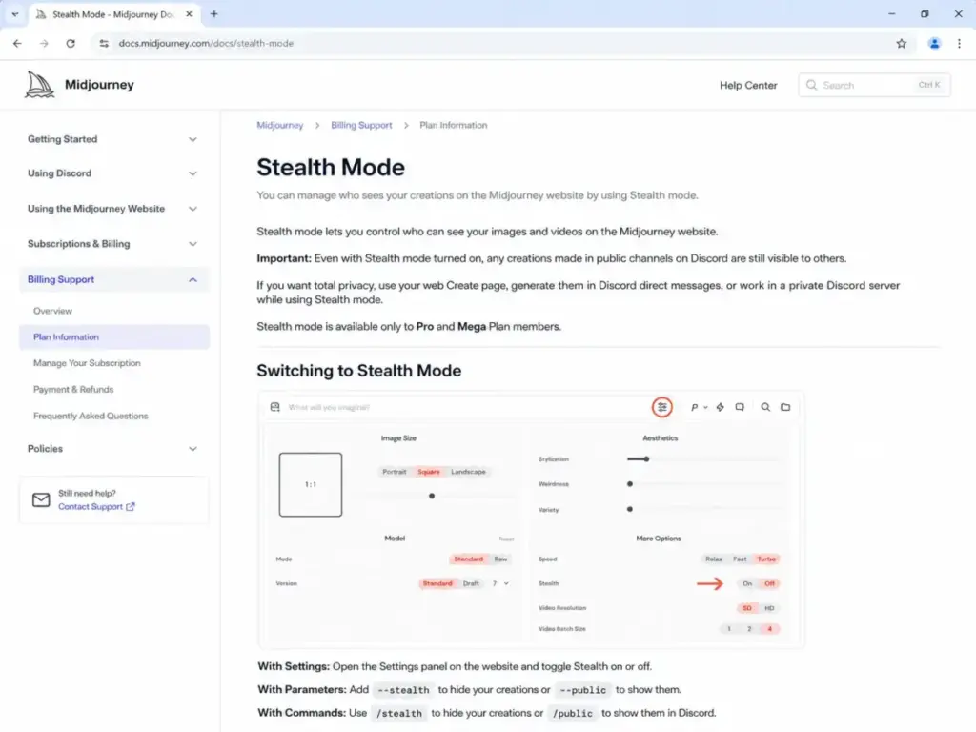The height and width of the screenshot is (732, 976).
Task: Open the Help Center link
Action: click(748, 85)
